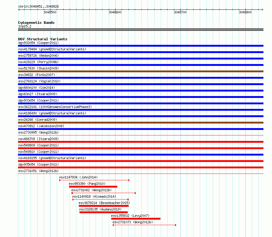
Task: Select the dgv660n100 (Coe2014) label
Action: (37, 88)
